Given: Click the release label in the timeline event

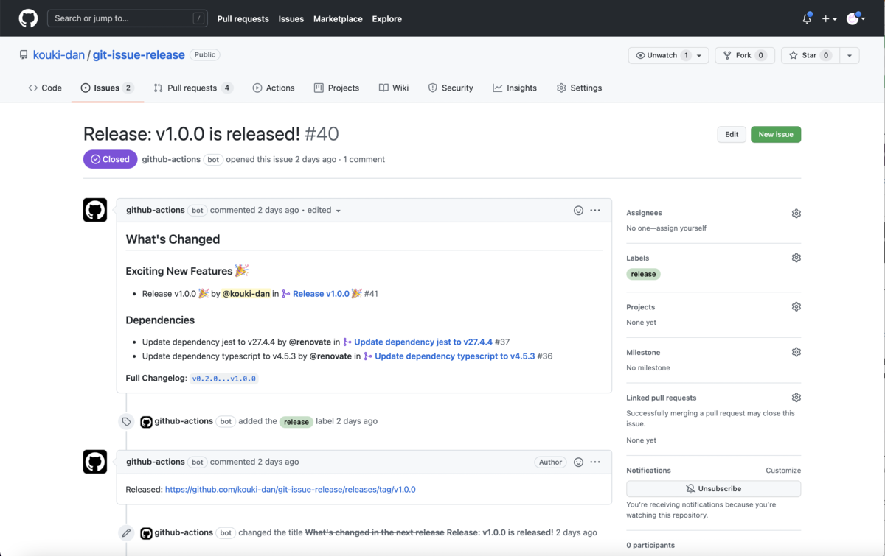Looking at the screenshot, I should pos(296,422).
